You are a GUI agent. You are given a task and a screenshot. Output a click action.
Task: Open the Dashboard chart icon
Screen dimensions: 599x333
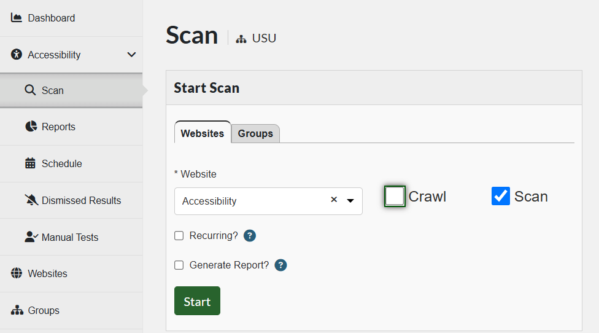point(17,18)
